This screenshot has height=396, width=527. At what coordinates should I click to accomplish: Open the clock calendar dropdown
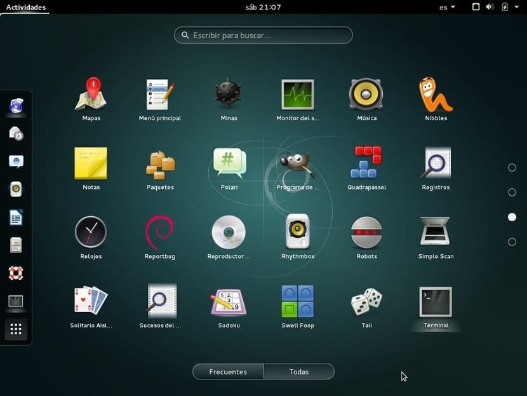coord(263,8)
